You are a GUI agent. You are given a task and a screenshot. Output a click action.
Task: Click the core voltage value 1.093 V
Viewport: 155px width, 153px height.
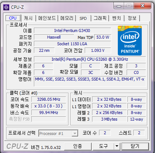tap(98, 50)
